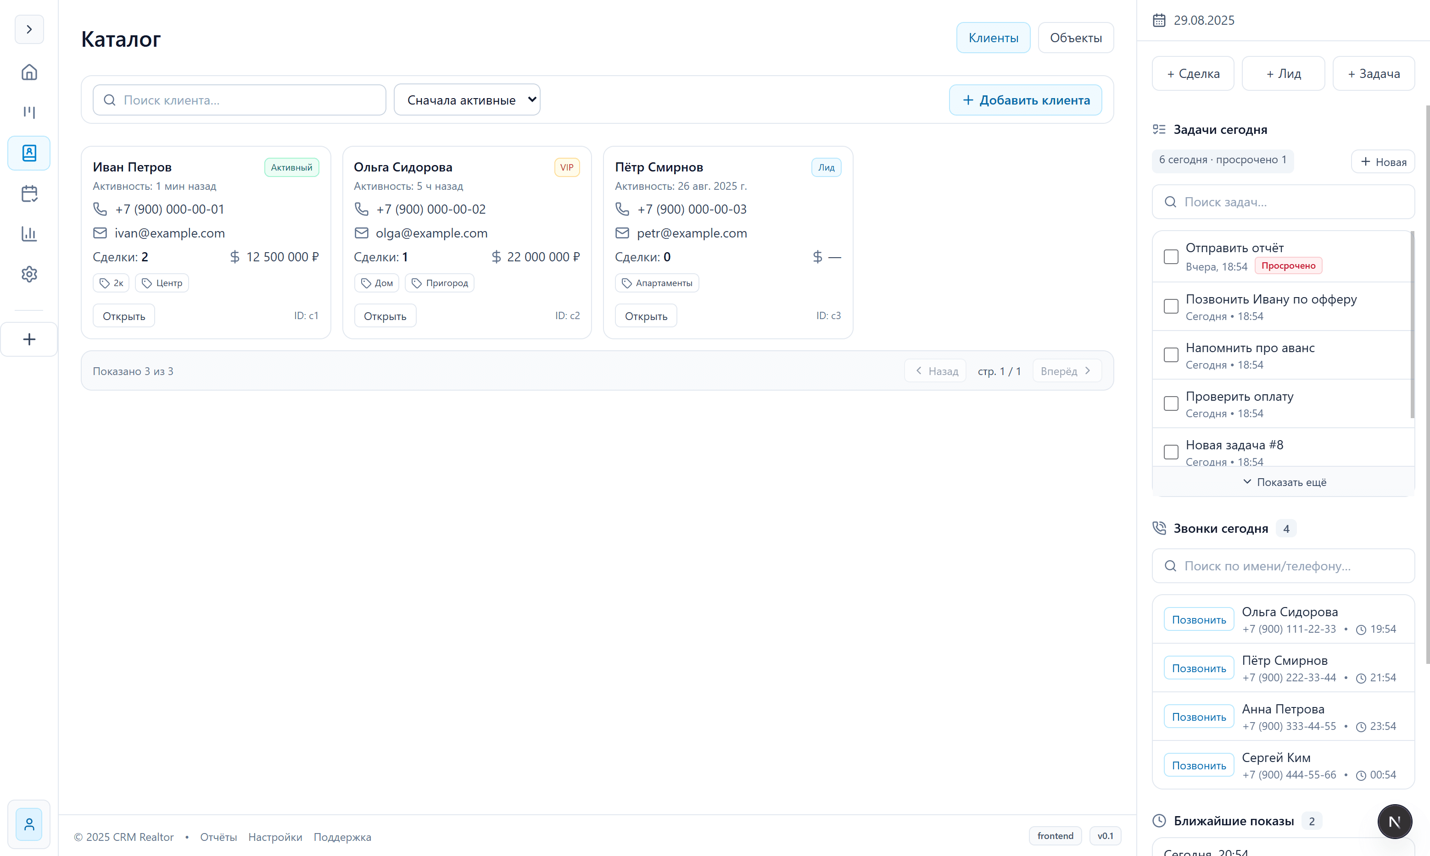Switch to the Объекты tab
The image size is (1430, 856).
pyautogui.click(x=1075, y=38)
